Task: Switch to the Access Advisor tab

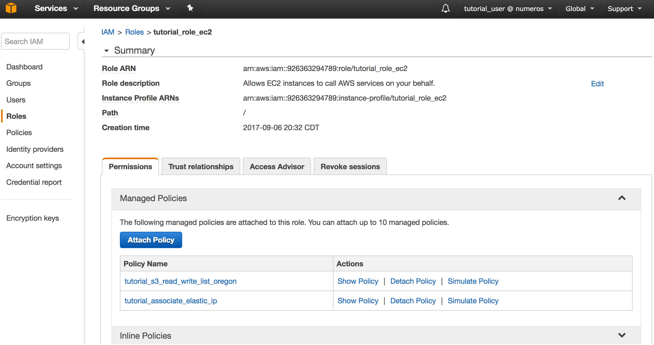Action: point(277,167)
